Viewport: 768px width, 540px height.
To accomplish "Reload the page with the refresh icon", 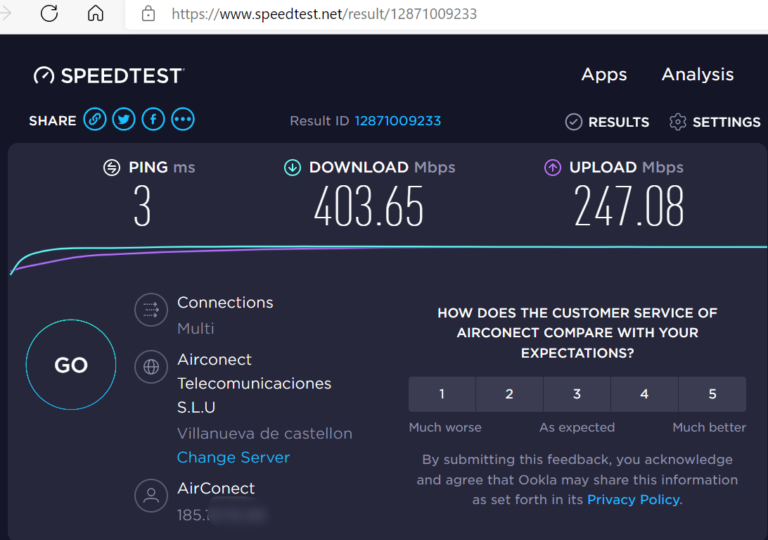I will coord(49,13).
